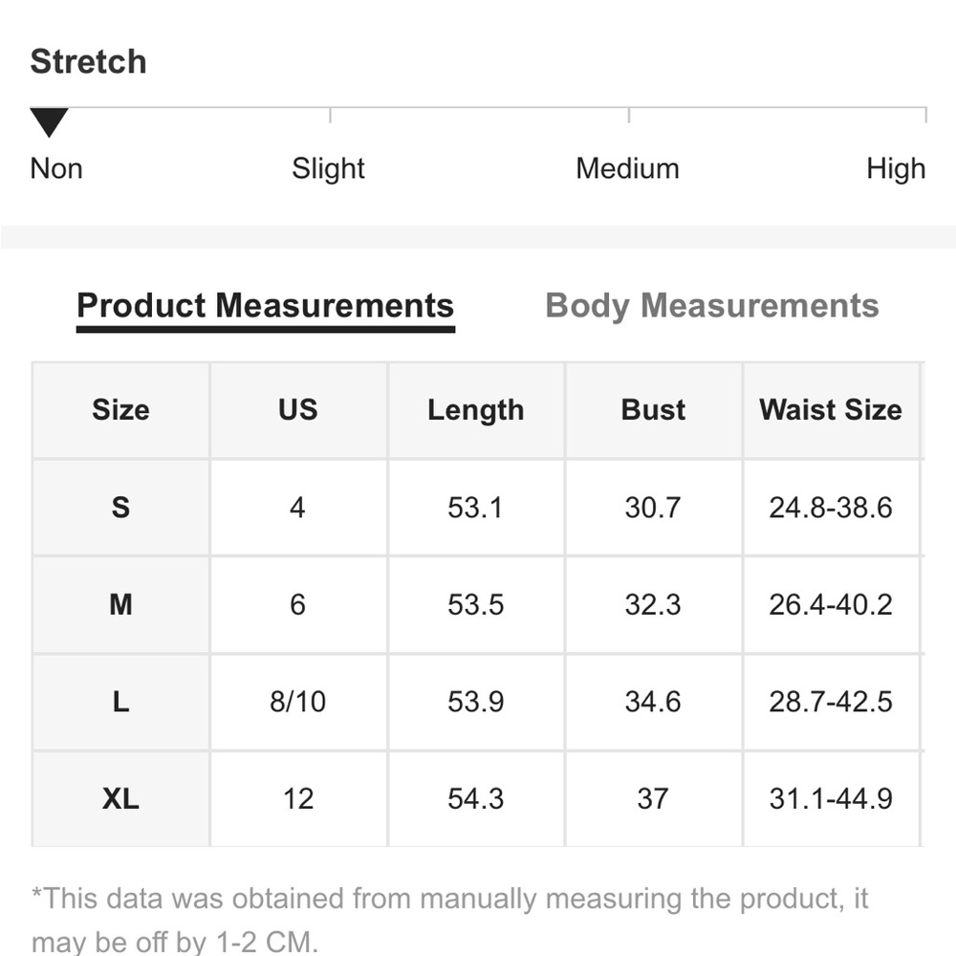956x956 pixels.
Task: Select the XL size row header
Action: point(120,798)
